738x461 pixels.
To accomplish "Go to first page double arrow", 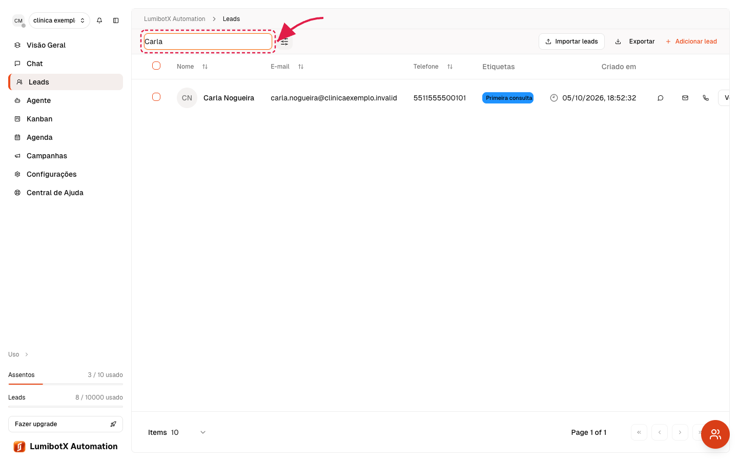I will tap(639, 432).
